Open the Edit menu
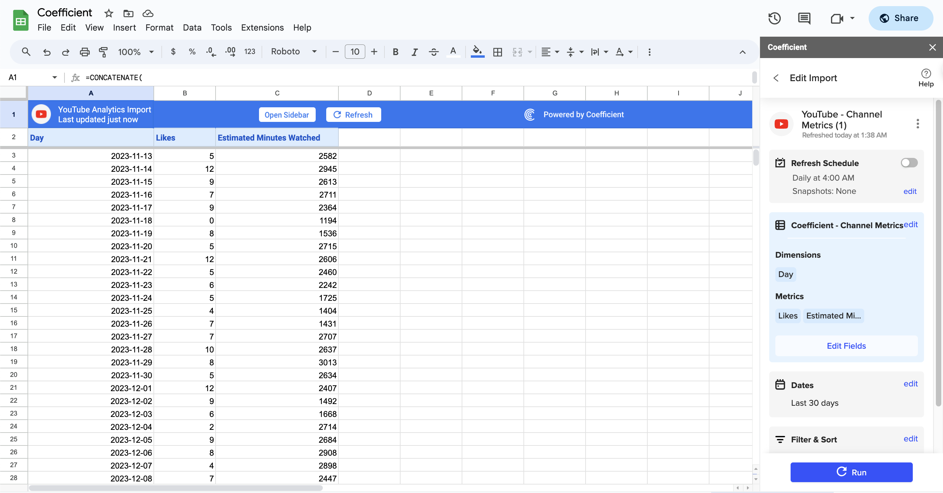The image size is (943, 493). click(68, 28)
